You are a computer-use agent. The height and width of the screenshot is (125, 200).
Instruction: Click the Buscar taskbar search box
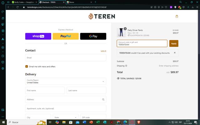tap(27, 122)
